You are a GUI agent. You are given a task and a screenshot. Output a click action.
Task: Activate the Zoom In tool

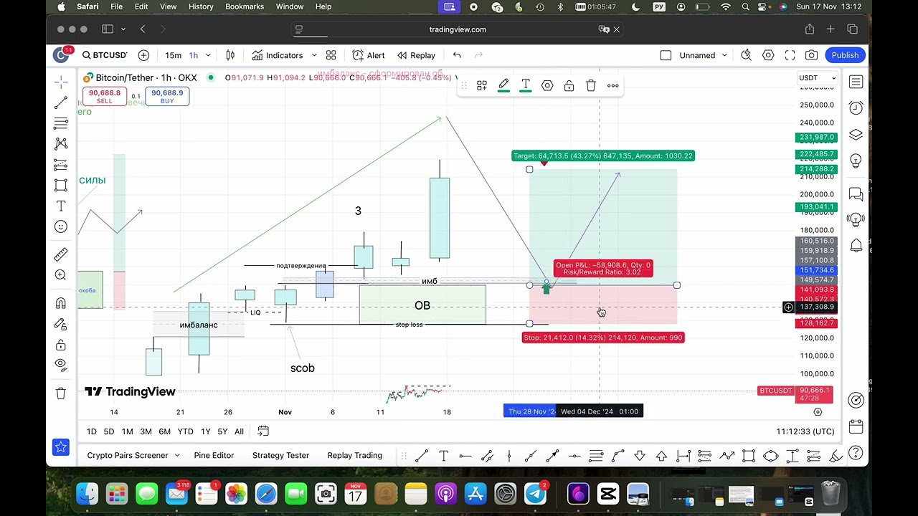tap(61, 275)
